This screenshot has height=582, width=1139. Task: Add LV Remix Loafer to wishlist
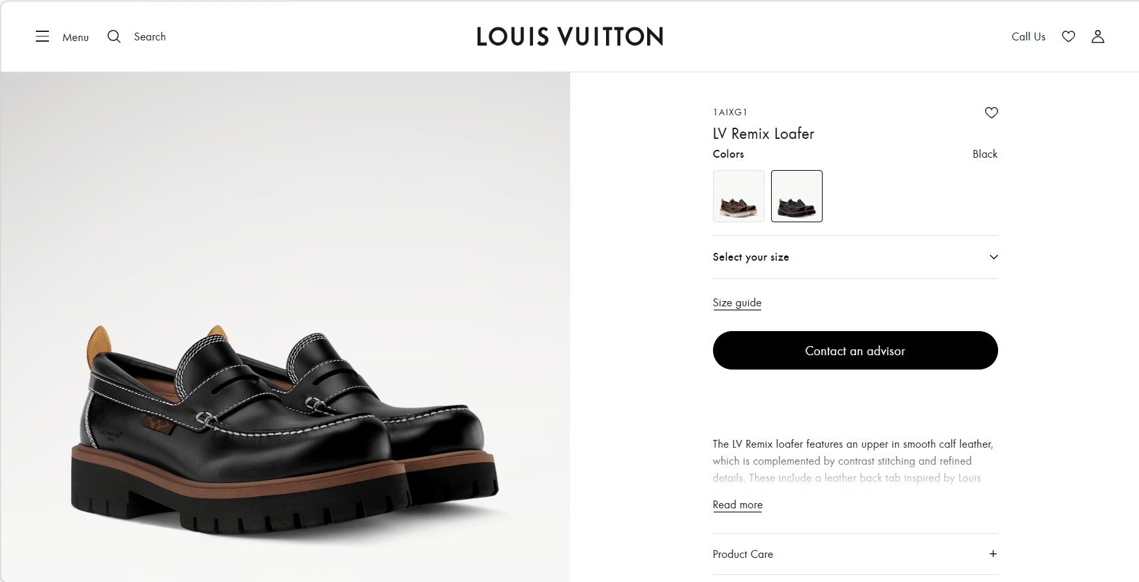tap(991, 113)
